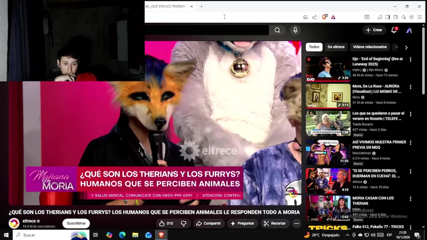Open Brave hamburger main menu
This screenshot has width=427, height=240.
tap(420, 17)
